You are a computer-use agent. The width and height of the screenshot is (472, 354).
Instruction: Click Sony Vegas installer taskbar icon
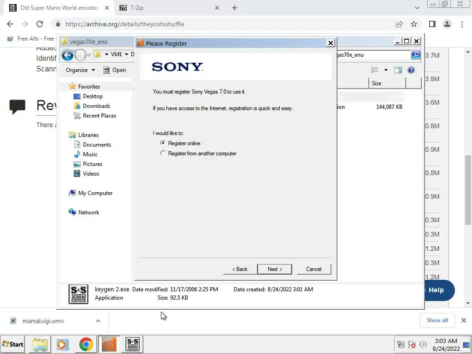click(x=109, y=344)
